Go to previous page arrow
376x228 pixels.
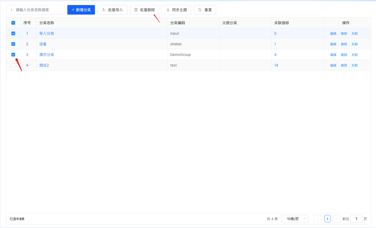tap(317, 219)
